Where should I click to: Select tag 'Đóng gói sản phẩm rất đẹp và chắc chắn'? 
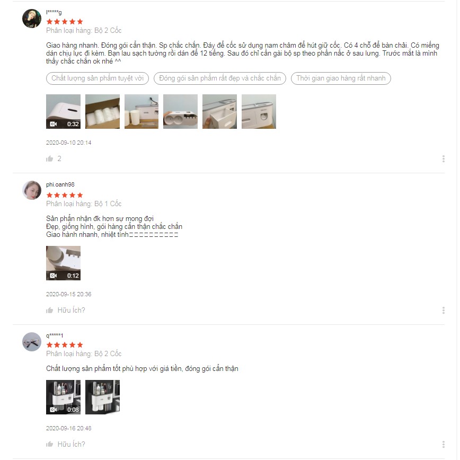pos(220,78)
